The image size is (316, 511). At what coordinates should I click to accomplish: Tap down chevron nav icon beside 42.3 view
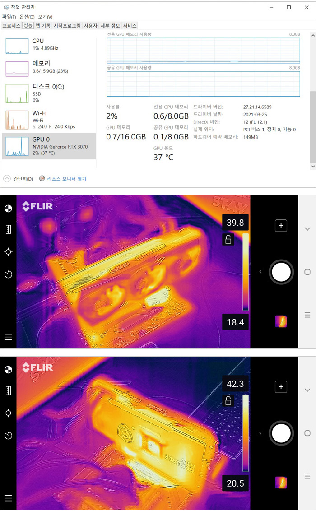click(x=307, y=390)
